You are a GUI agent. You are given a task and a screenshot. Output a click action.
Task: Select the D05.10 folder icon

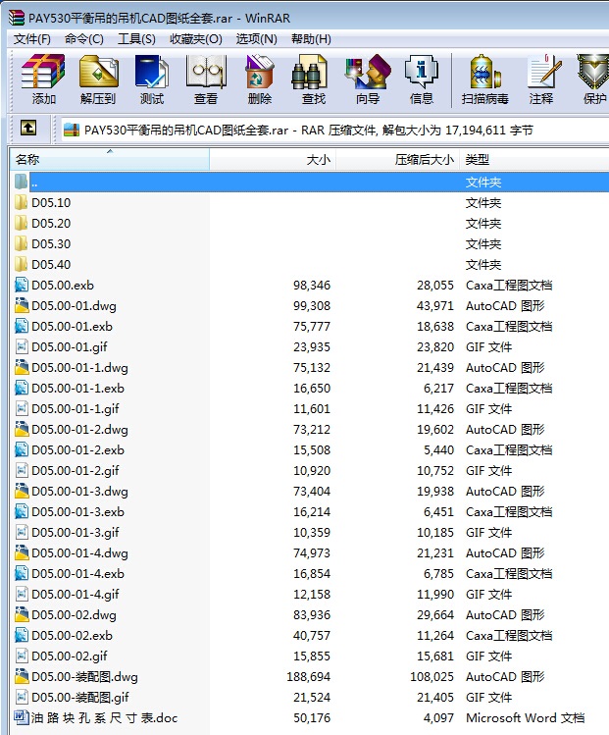[21, 202]
